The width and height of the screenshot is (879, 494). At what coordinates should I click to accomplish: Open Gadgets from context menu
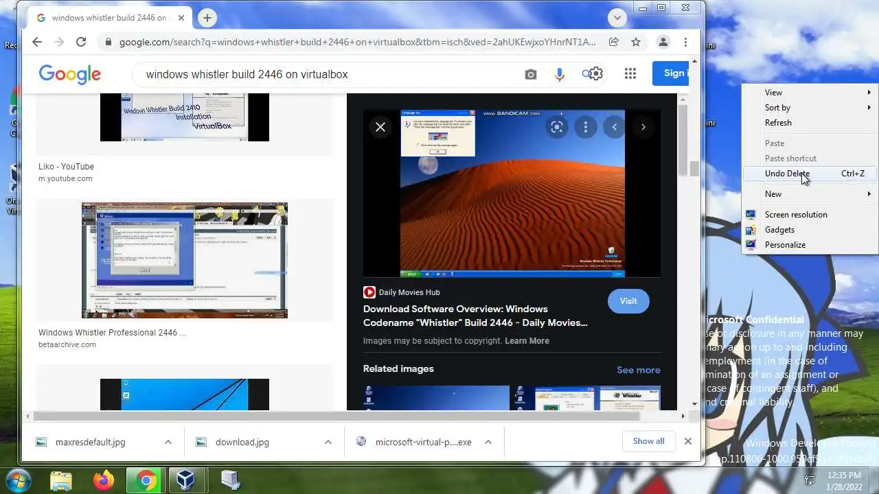[810, 230]
